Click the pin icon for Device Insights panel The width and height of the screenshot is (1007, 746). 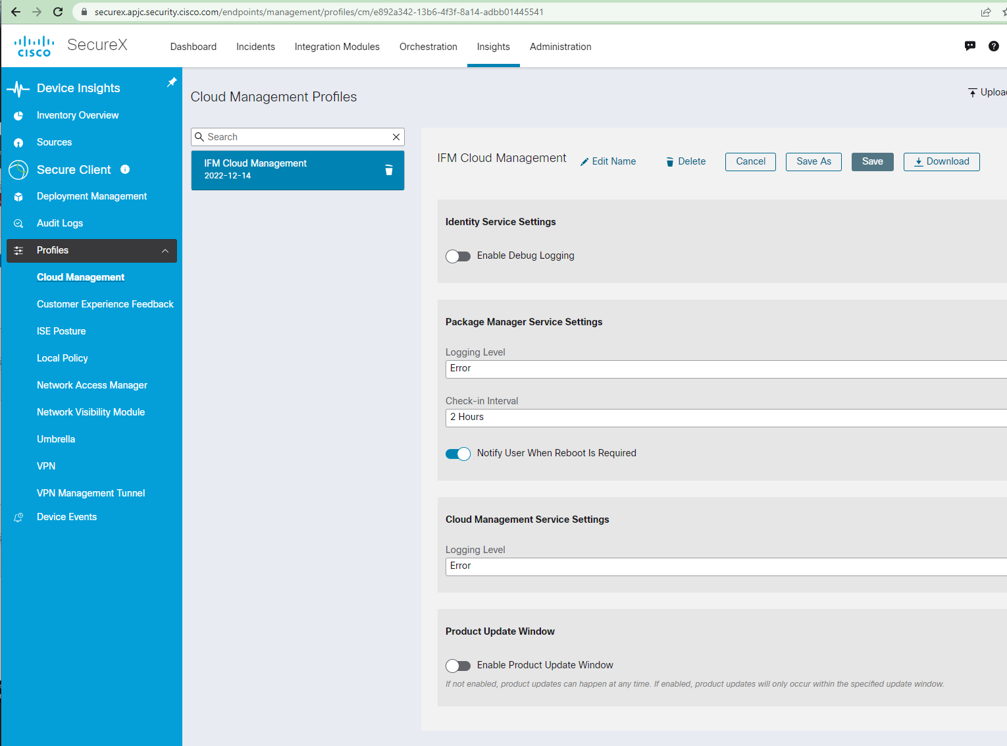point(171,82)
